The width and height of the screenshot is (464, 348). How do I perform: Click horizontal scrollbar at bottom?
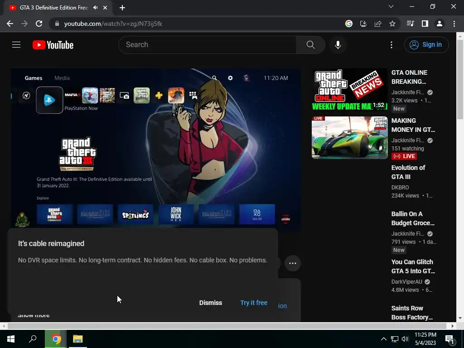227,326
